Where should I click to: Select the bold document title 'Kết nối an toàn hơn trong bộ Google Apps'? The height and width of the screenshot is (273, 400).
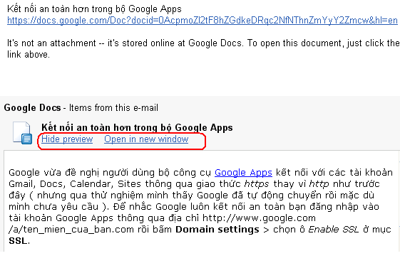click(x=137, y=127)
